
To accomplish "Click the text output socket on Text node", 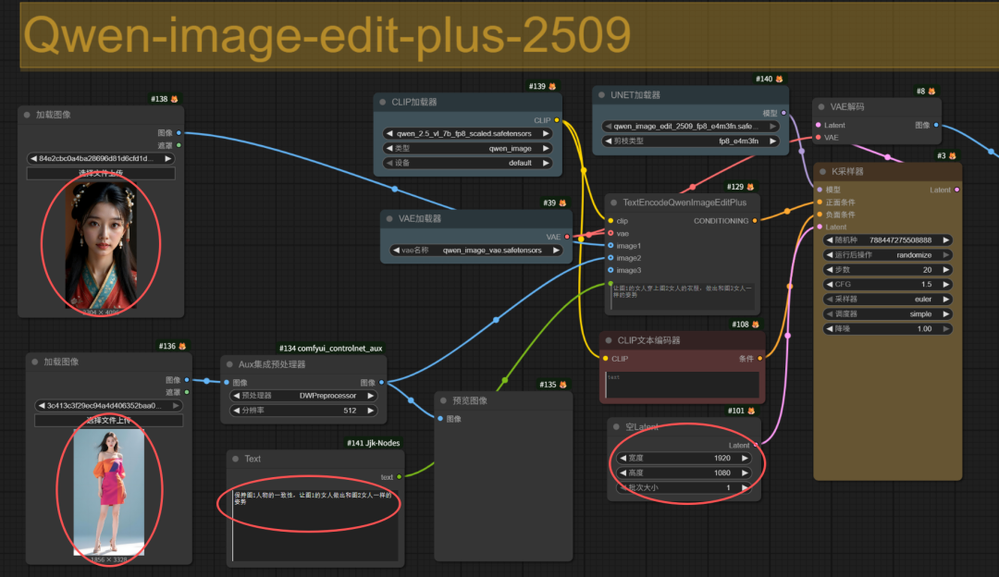I will [400, 477].
